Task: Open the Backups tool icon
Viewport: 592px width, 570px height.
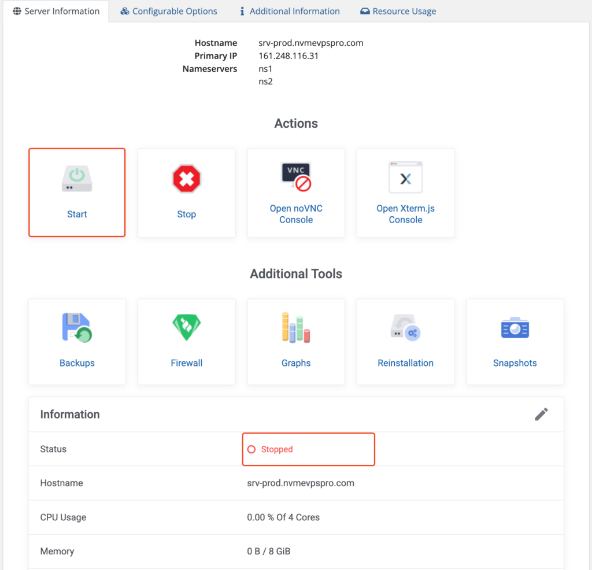Action: 77,328
